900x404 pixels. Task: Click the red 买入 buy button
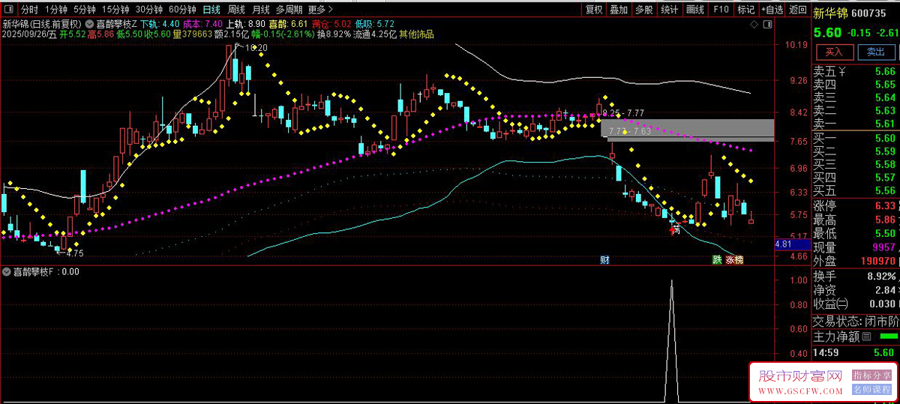(x=834, y=52)
